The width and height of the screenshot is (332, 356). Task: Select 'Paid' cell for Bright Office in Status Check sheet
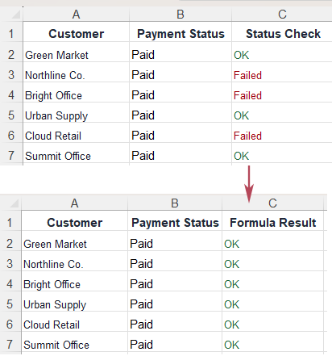(181, 92)
